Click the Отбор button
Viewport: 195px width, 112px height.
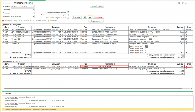pos(77,17)
